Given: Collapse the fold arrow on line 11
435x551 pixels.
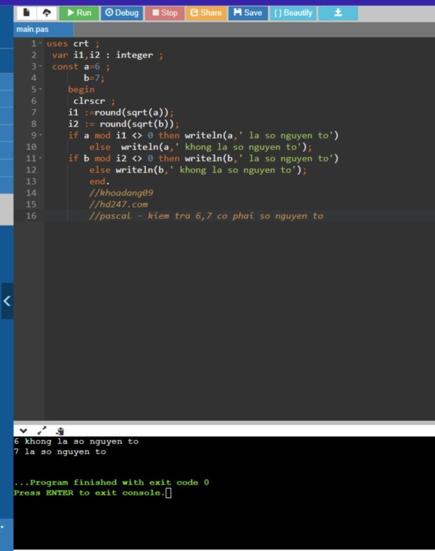Looking at the screenshot, I should coord(41,158).
